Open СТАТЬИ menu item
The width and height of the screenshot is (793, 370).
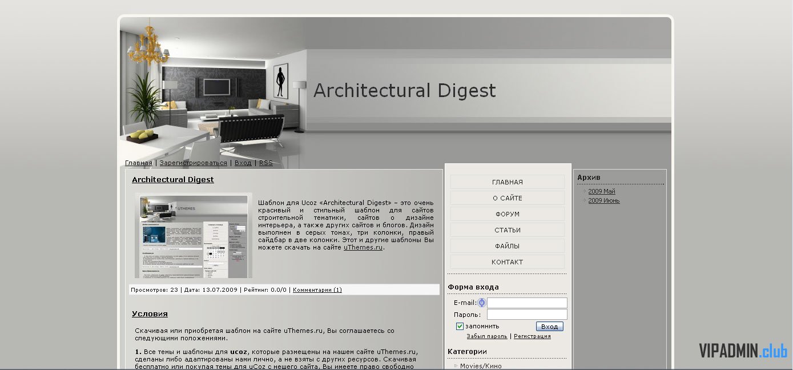click(508, 230)
